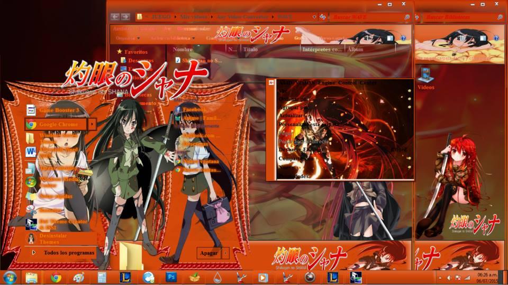Screen dimensions: 508x285
Task: Go back in WAVE Explorer window
Action: click(x=115, y=17)
